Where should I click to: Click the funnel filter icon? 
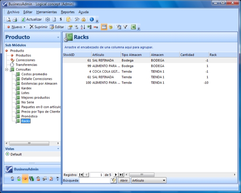(125, 27)
